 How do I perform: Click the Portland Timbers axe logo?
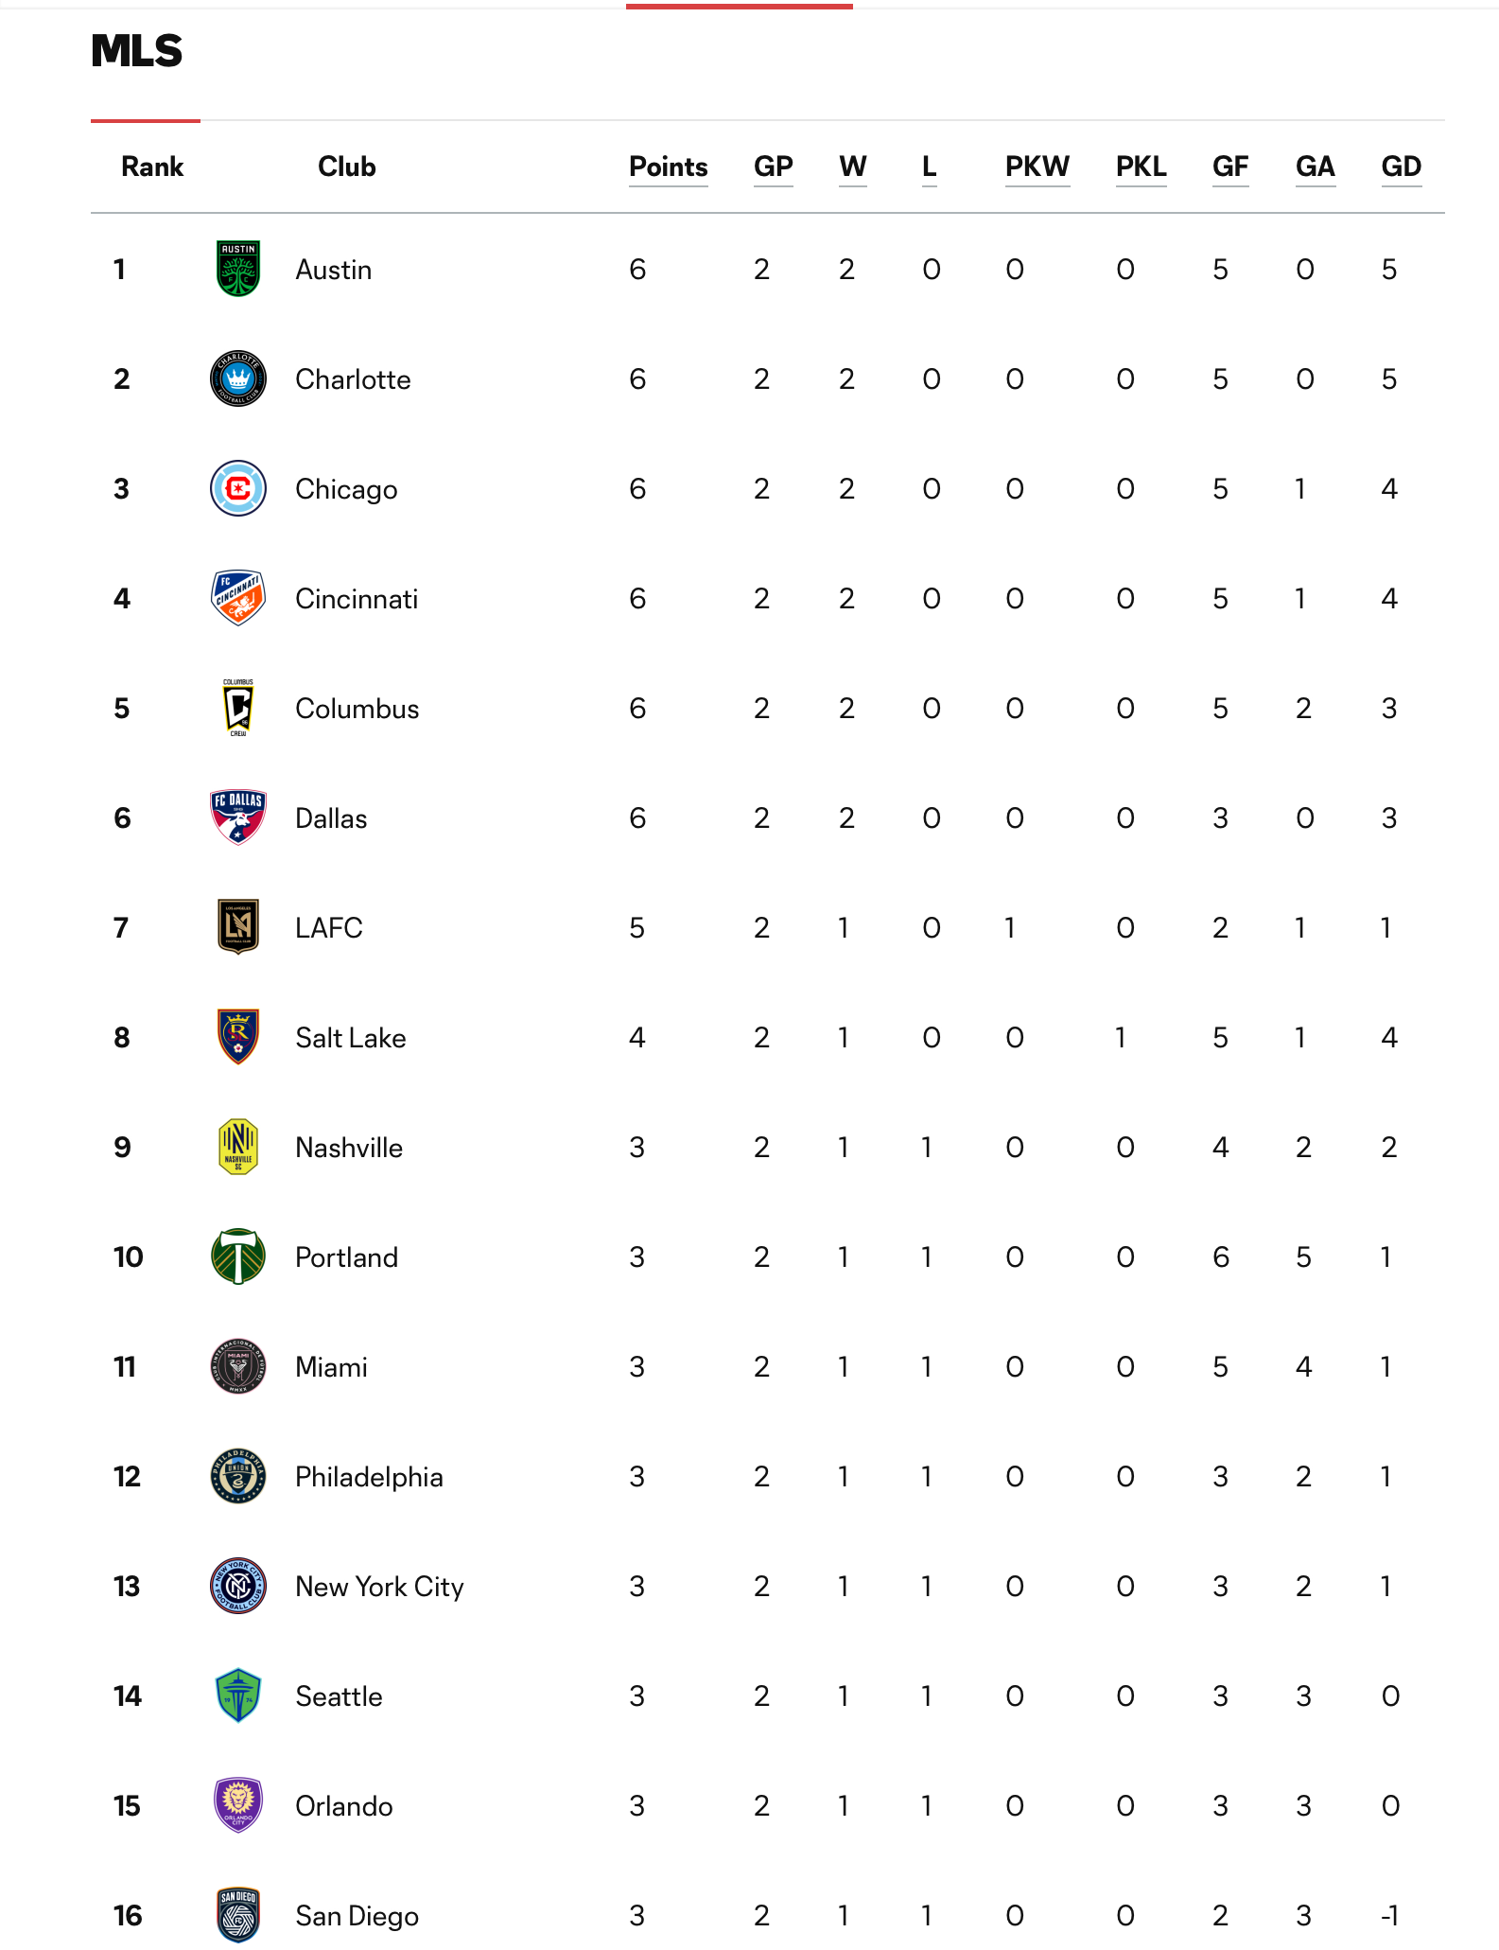click(238, 1256)
